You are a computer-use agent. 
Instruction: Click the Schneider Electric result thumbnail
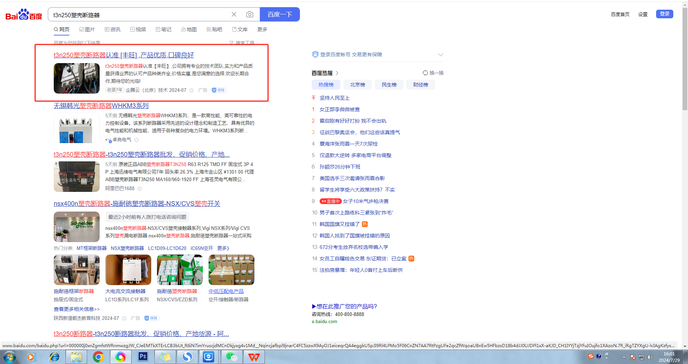77,227
